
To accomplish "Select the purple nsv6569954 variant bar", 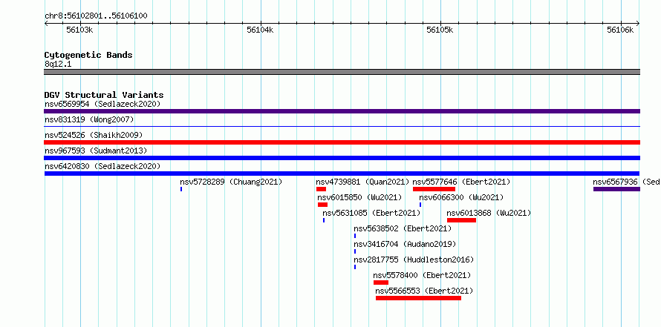I will [342, 111].
